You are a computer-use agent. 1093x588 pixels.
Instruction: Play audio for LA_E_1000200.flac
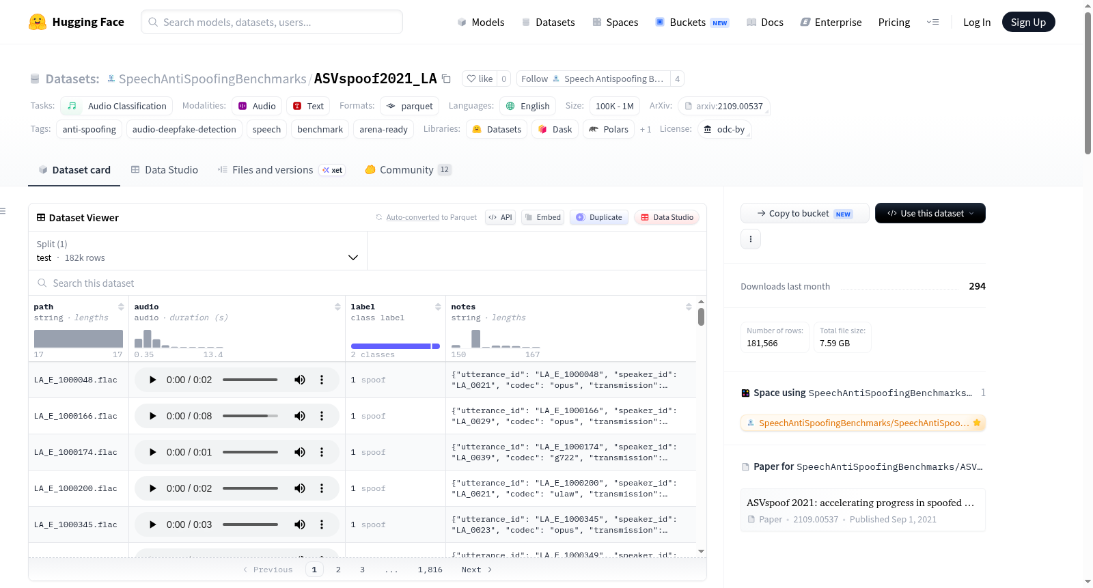coord(152,488)
